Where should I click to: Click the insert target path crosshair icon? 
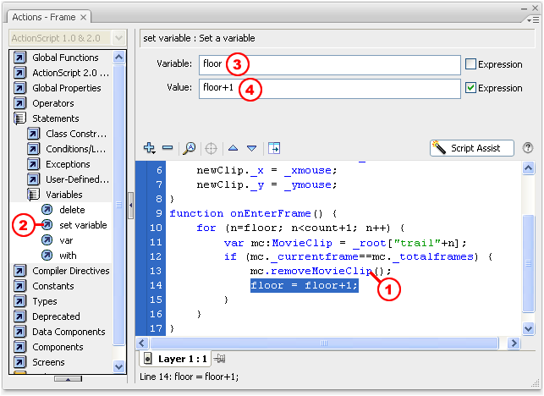tap(211, 148)
